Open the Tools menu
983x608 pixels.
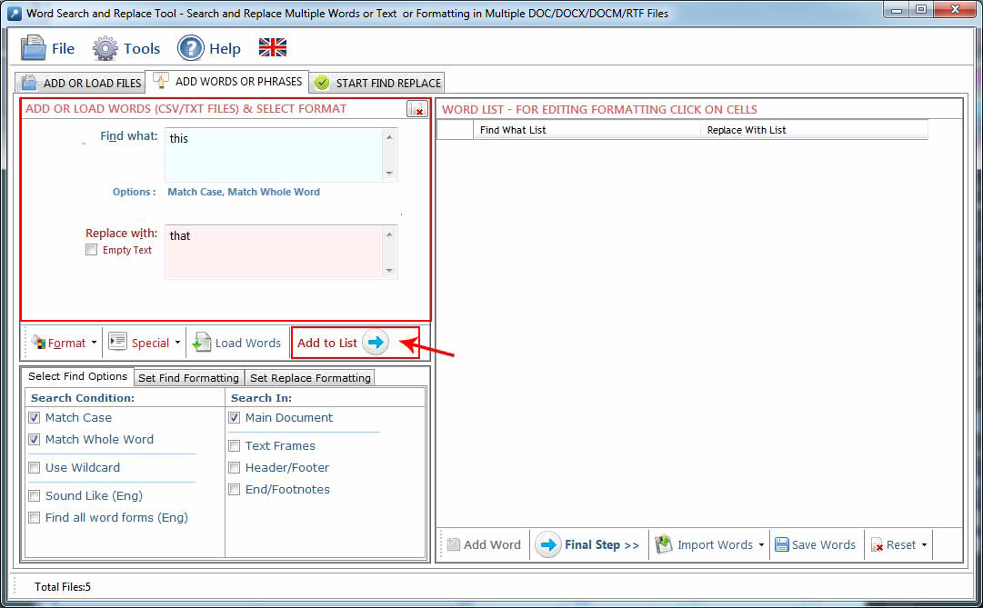(126, 48)
